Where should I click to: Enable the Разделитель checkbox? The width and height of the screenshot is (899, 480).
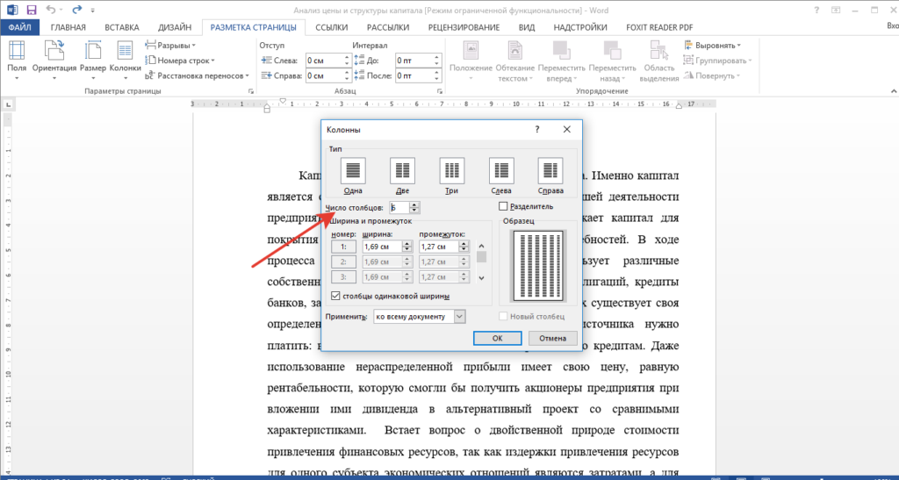pos(504,206)
